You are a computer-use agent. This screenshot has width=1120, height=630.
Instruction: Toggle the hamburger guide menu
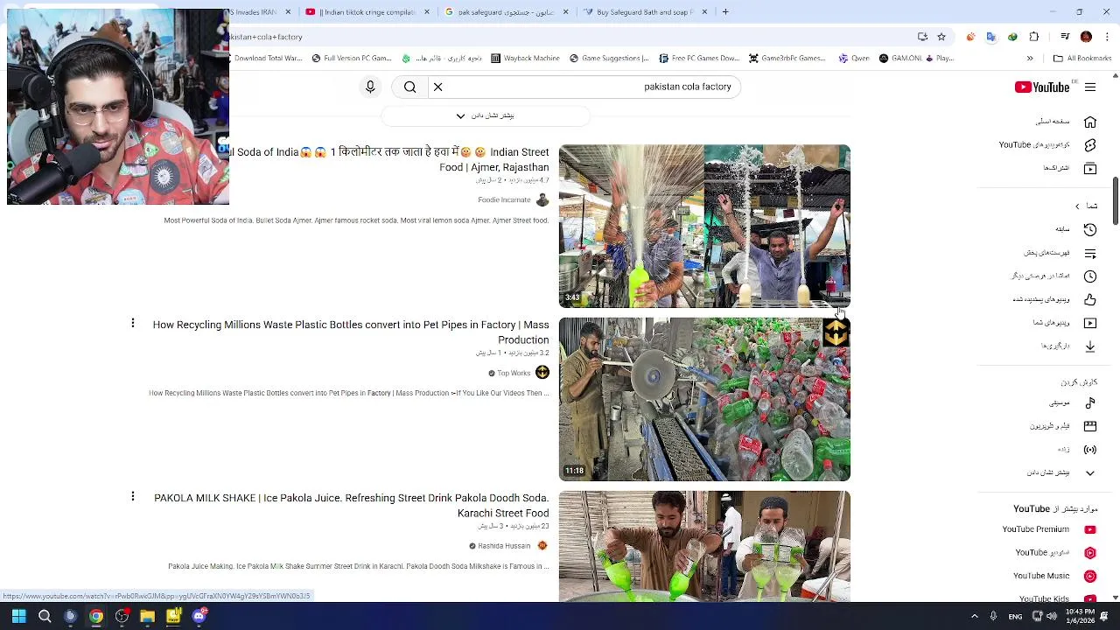[x=1090, y=87]
